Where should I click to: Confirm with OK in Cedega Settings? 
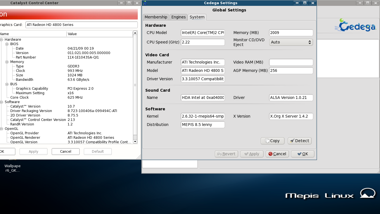pos(303,154)
